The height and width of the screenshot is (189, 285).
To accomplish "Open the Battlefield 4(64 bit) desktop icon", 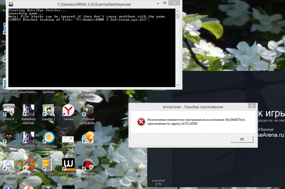I will pyautogui.click(x=28, y=114).
